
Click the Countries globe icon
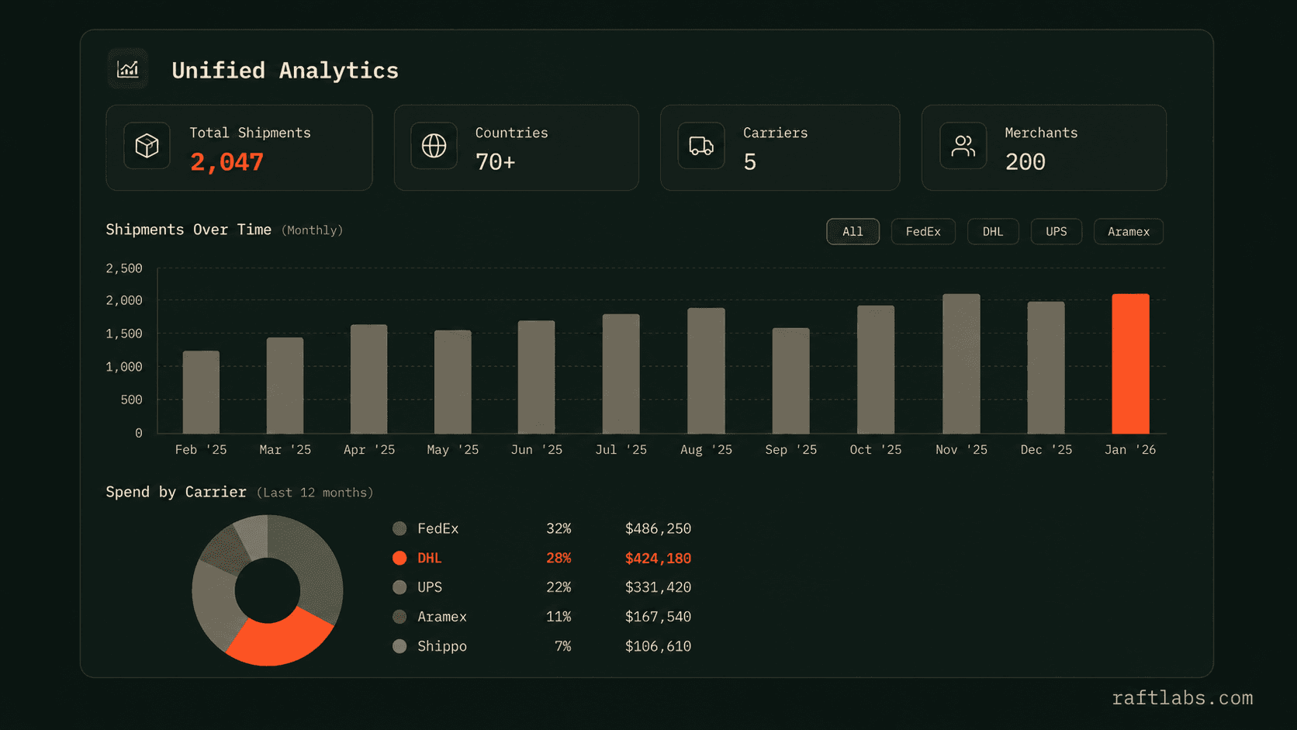(x=434, y=145)
